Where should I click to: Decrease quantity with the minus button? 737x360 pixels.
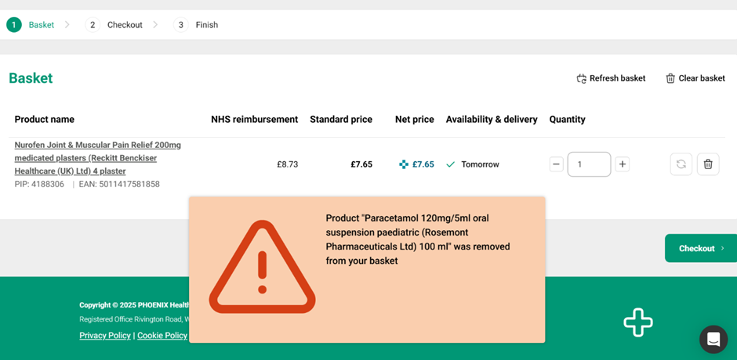[x=556, y=164]
